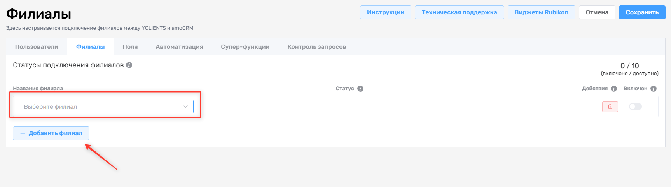Click info icon beside 'Статус' column header
This screenshot has width=671, height=187.
click(360, 89)
